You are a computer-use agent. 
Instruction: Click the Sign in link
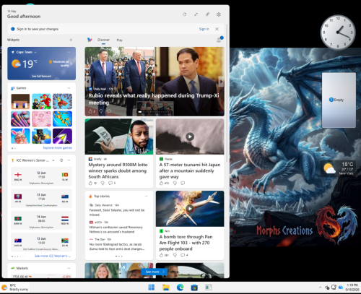[204, 29]
